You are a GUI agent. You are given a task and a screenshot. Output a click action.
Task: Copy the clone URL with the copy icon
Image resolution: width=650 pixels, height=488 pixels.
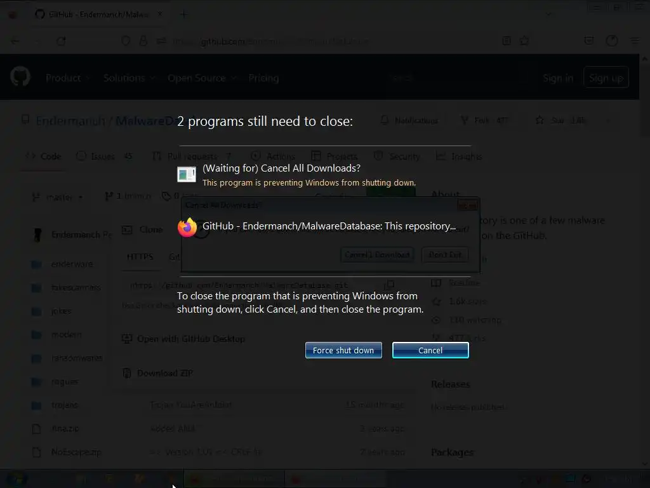[x=389, y=285]
